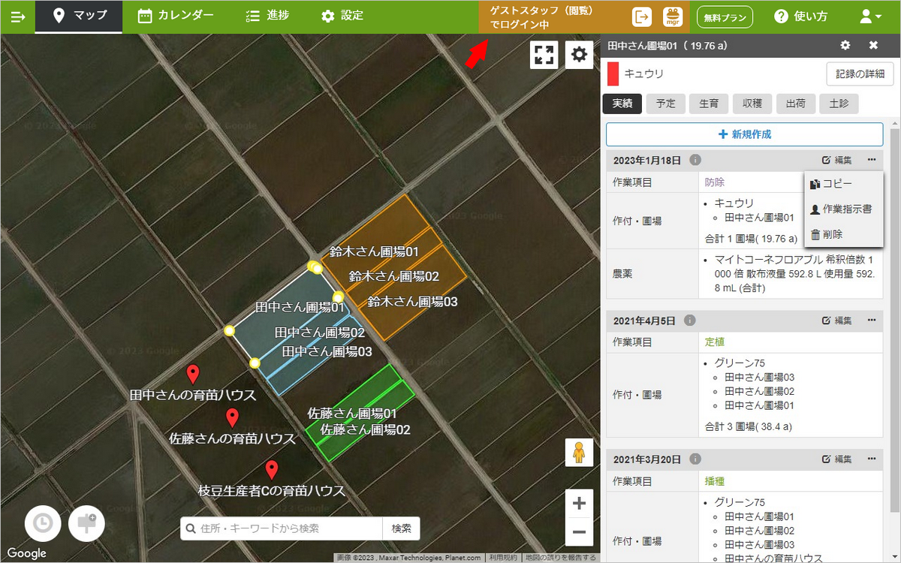
Task: Click the history clock round button
Action: (43, 523)
